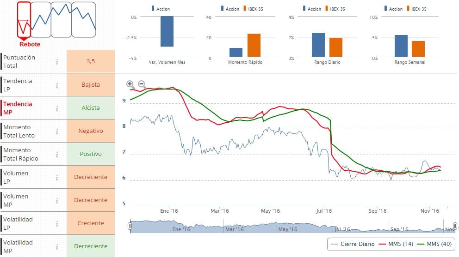This screenshot has height=257, width=459.
Task: Open the Volatilidad MP info icon
Action: (x=56, y=246)
